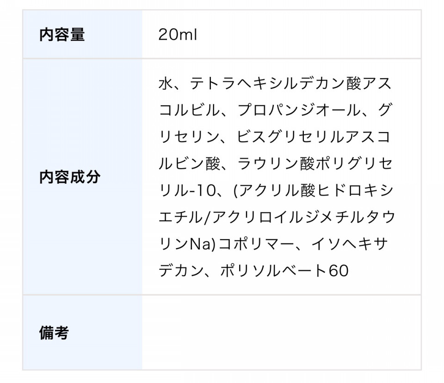Click エチル/アクリロイルジメチルタウ line

pos(277,217)
